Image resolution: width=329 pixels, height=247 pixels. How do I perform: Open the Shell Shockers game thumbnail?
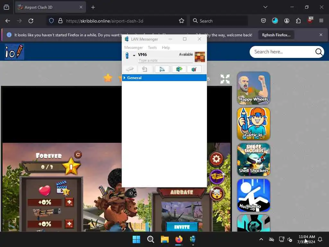point(254,160)
